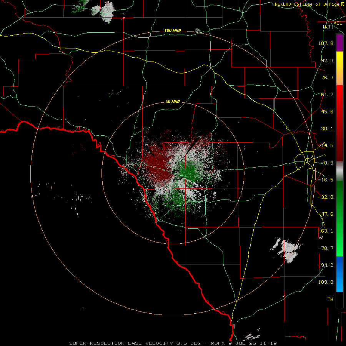Select the -78.7 scale value

(326, 248)
